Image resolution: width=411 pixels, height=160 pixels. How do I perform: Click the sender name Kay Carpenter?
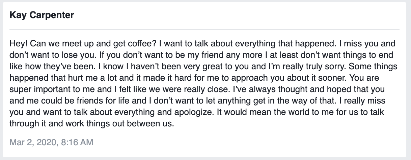pos(42,15)
